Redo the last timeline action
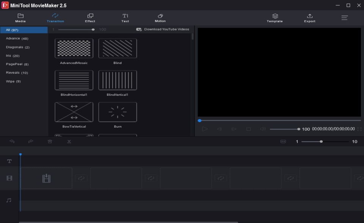 [31, 141]
